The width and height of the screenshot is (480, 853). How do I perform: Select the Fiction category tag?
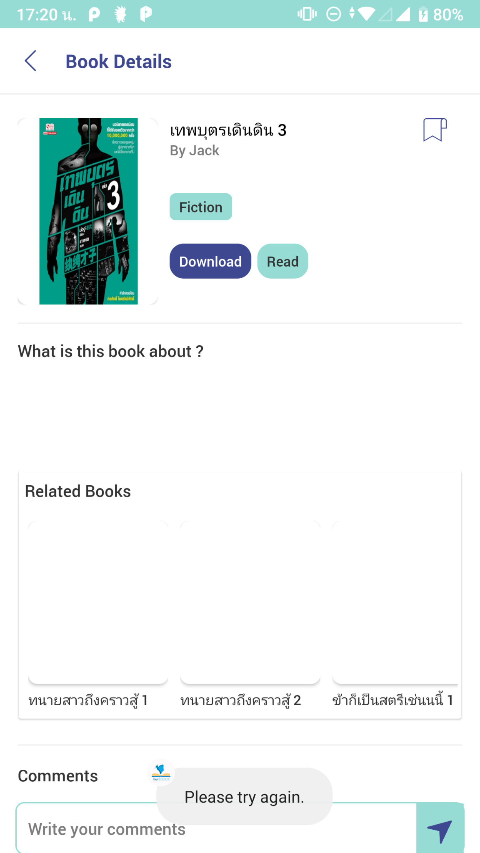pyautogui.click(x=201, y=207)
